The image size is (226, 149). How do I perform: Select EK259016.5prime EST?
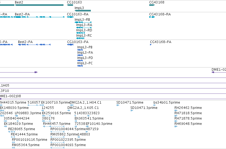(46, 116)
